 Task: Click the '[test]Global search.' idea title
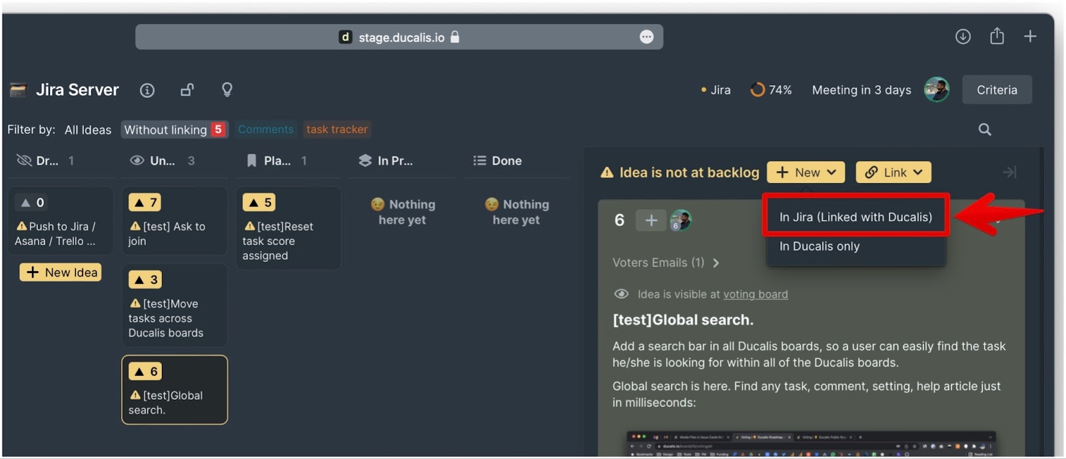coord(683,320)
